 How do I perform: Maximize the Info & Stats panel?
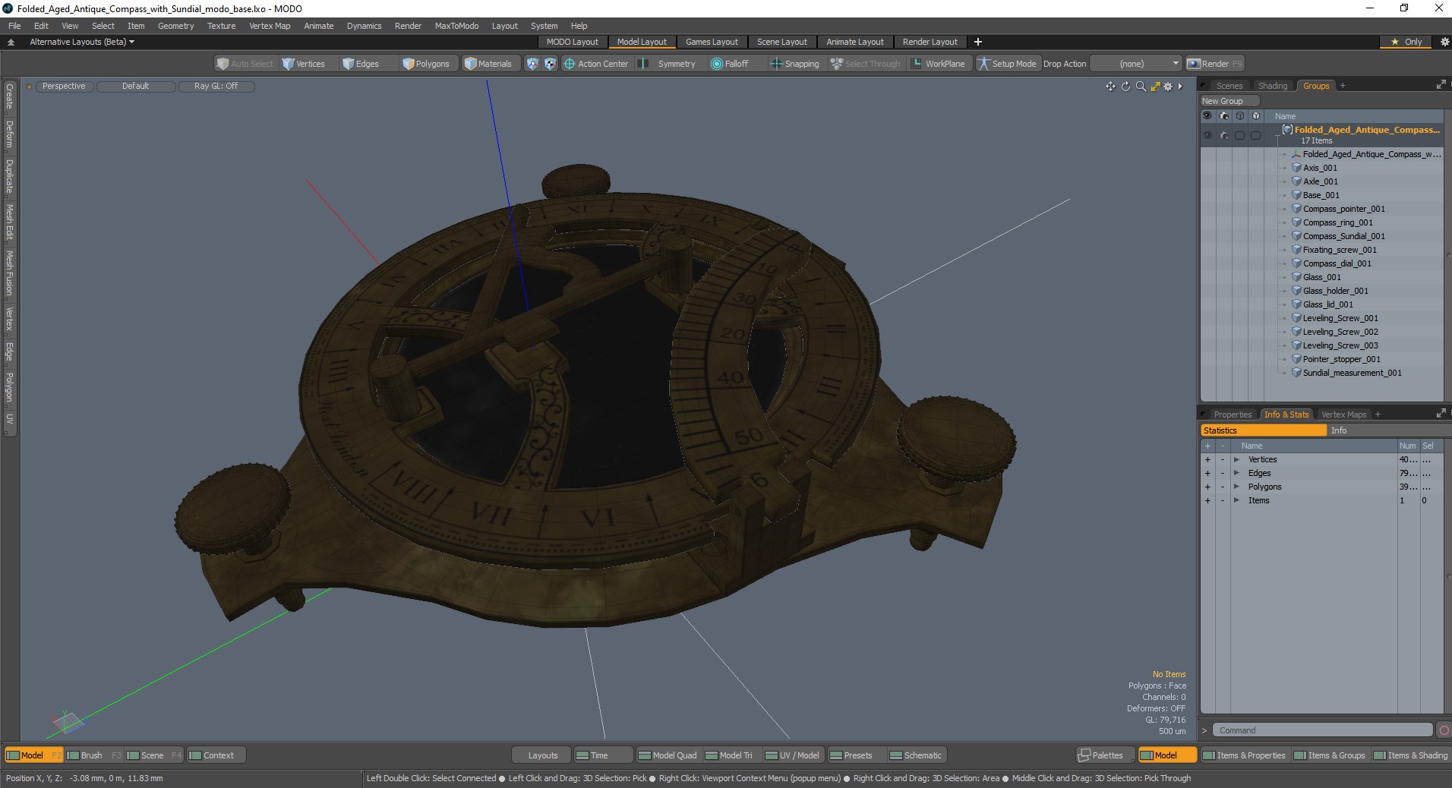(x=1441, y=414)
